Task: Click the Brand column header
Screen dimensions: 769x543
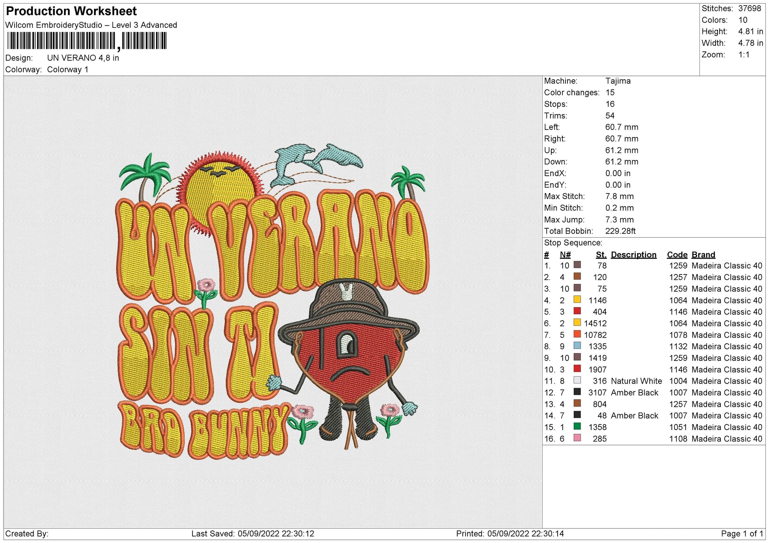Action: [703, 255]
